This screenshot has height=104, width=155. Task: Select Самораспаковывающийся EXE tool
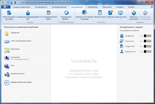click(28, 15)
